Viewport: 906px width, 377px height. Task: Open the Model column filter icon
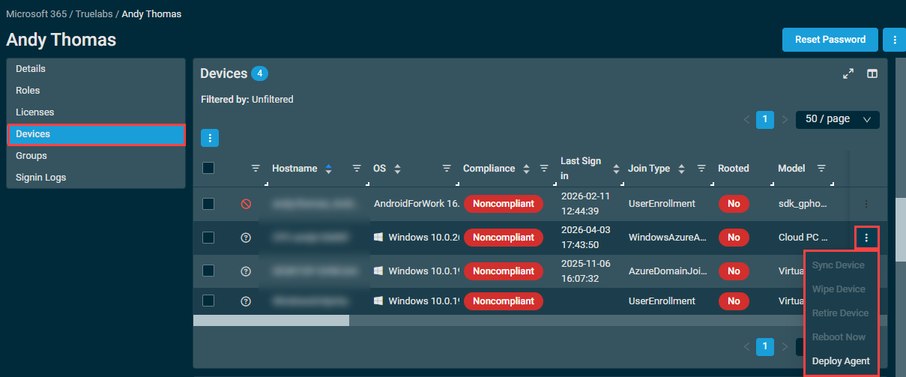point(821,169)
